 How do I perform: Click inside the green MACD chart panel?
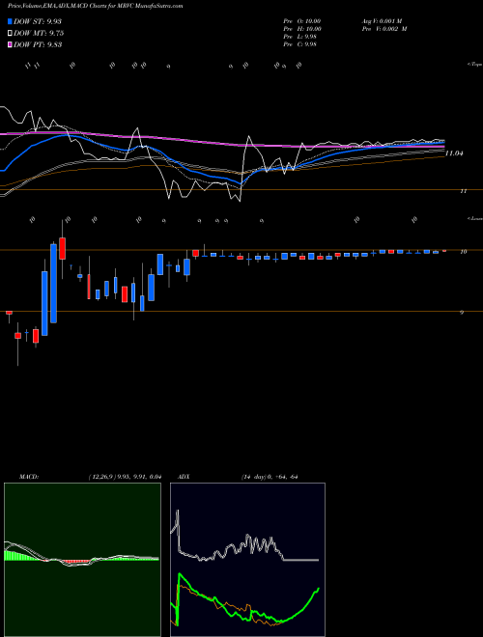[82, 560]
